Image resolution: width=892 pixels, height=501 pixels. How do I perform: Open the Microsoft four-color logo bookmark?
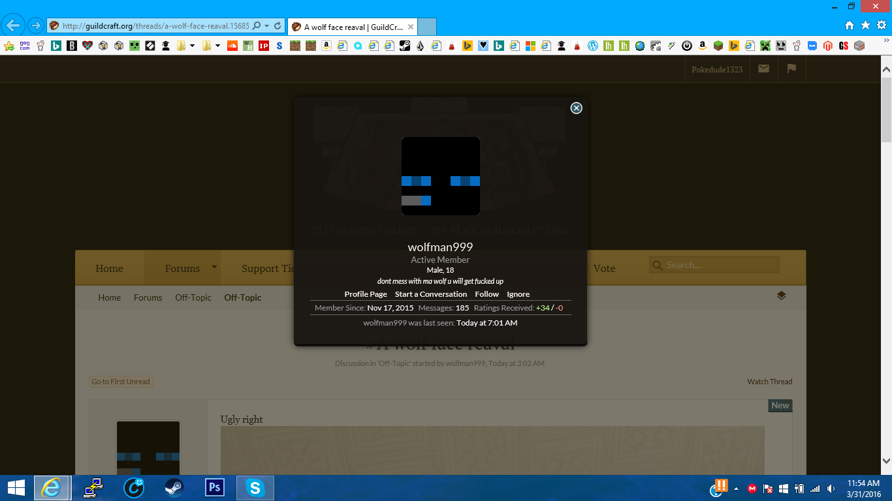pos(530,46)
